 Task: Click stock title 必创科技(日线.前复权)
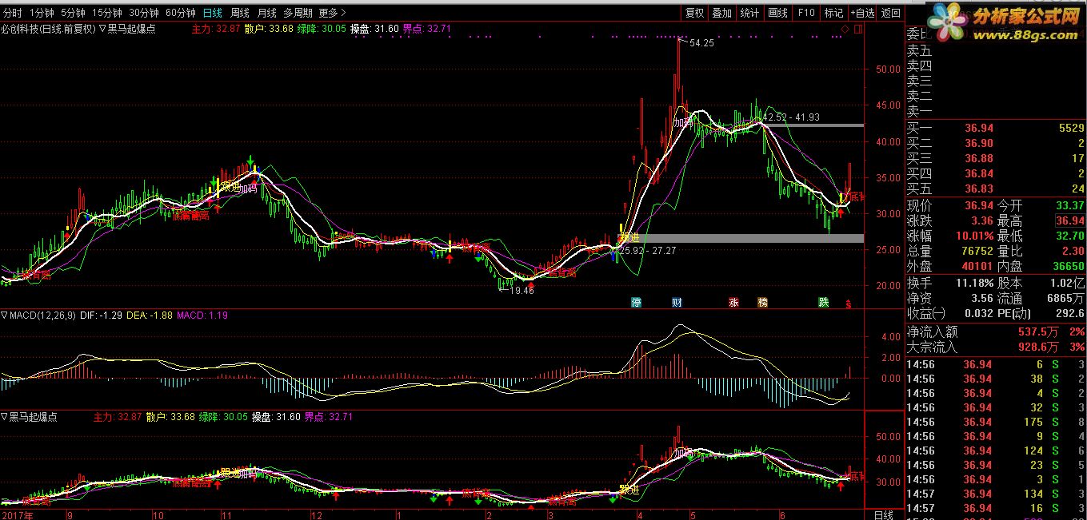(48, 28)
